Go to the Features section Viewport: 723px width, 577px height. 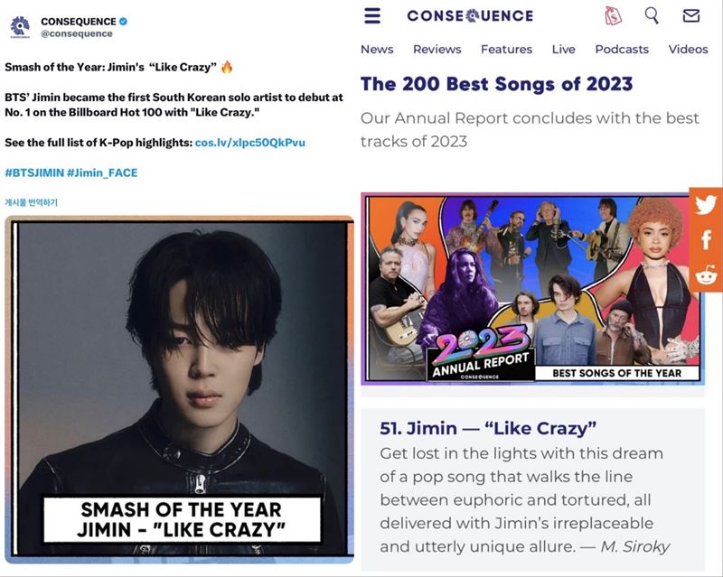(x=506, y=50)
